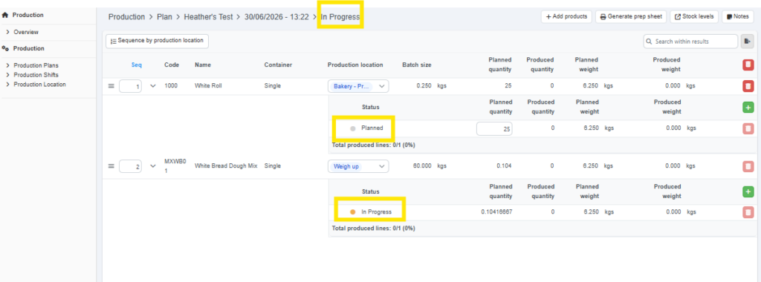Delete the White Roll row with trash icon
This screenshot has width=761, height=282.
click(x=748, y=86)
